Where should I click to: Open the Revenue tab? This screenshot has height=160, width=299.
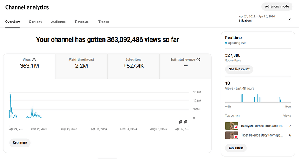tap(82, 22)
